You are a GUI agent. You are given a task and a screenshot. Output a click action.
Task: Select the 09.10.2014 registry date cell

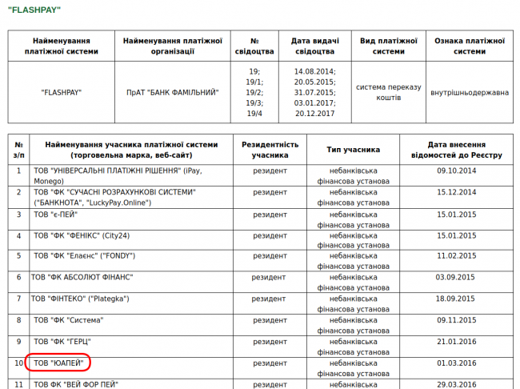pos(456,170)
